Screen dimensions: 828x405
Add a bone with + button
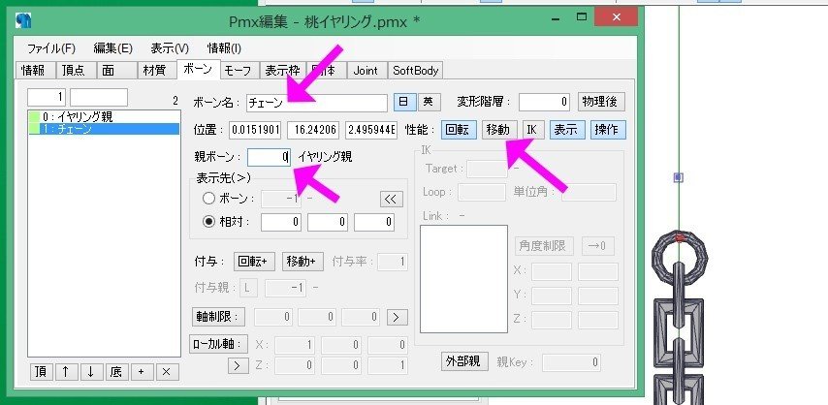141,372
